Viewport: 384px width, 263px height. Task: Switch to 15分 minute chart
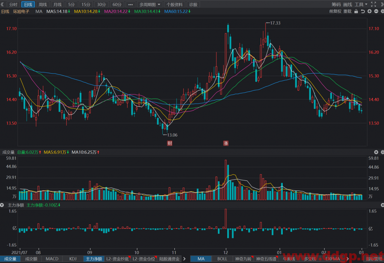pyautogui.click(x=86, y=5)
